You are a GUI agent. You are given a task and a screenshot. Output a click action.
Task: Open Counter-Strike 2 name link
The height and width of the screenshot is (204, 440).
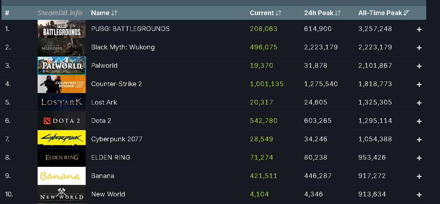(x=116, y=84)
